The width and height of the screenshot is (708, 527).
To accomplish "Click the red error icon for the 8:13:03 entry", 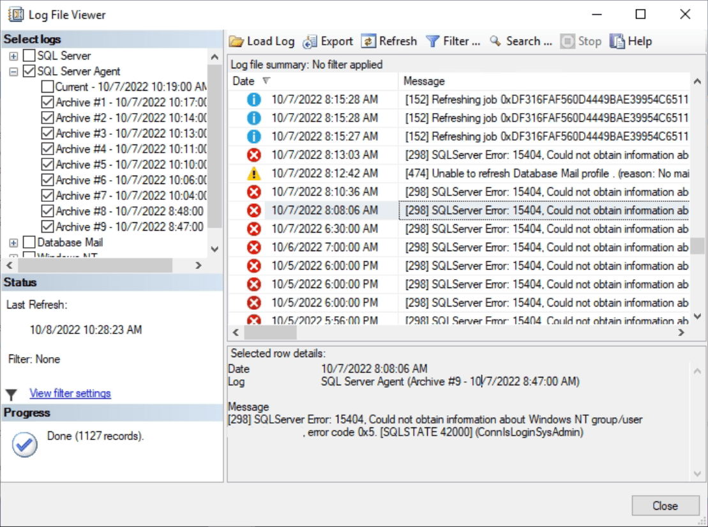I will pos(255,155).
